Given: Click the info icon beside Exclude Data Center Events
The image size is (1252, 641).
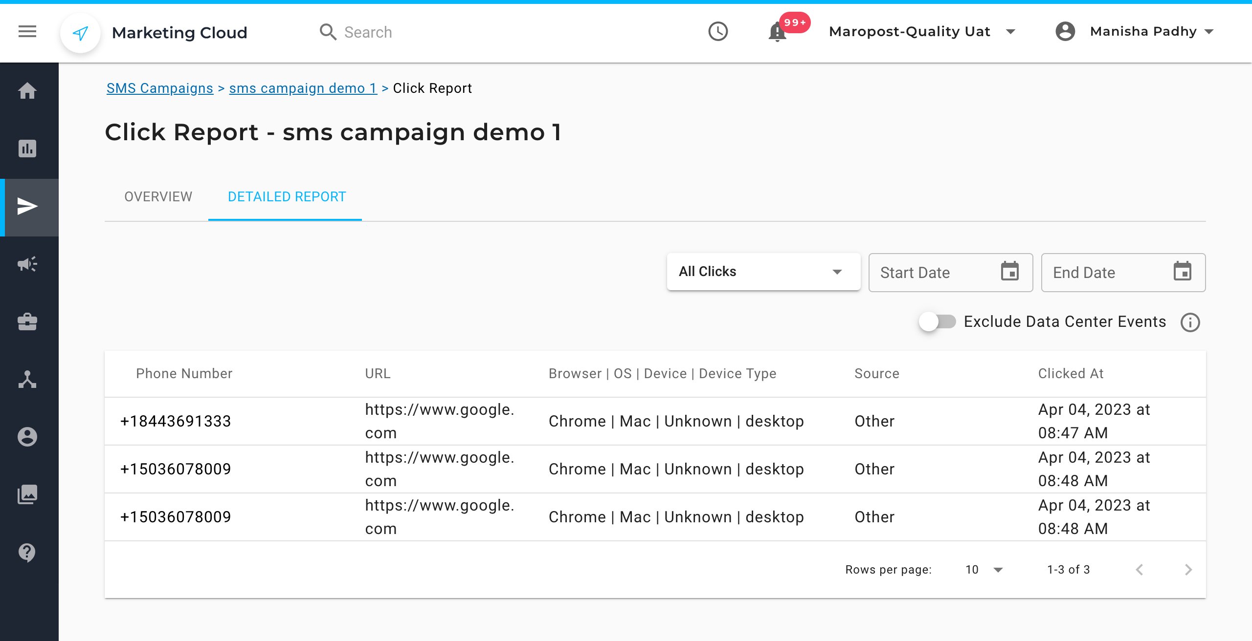Looking at the screenshot, I should (x=1190, y=322).
